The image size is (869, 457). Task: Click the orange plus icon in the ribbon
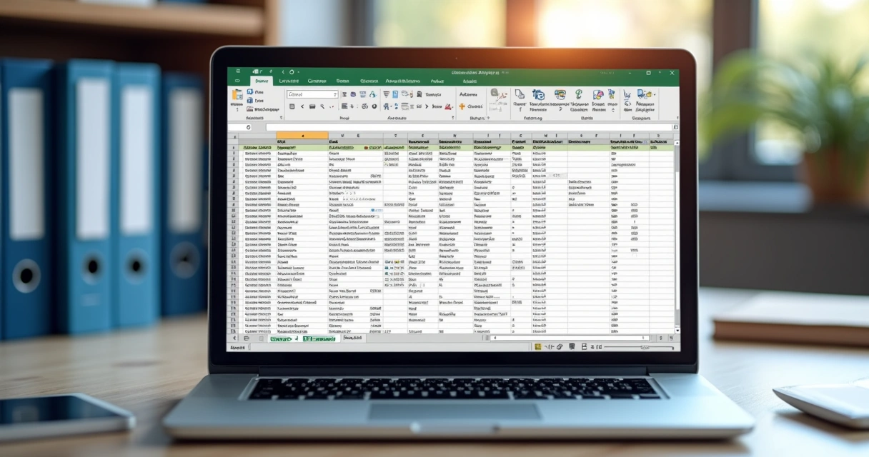click(x=461, y=106)
